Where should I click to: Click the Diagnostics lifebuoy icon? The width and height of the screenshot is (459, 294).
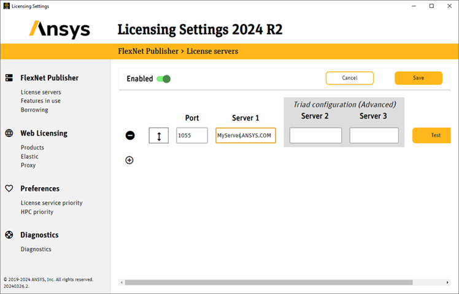9,234
